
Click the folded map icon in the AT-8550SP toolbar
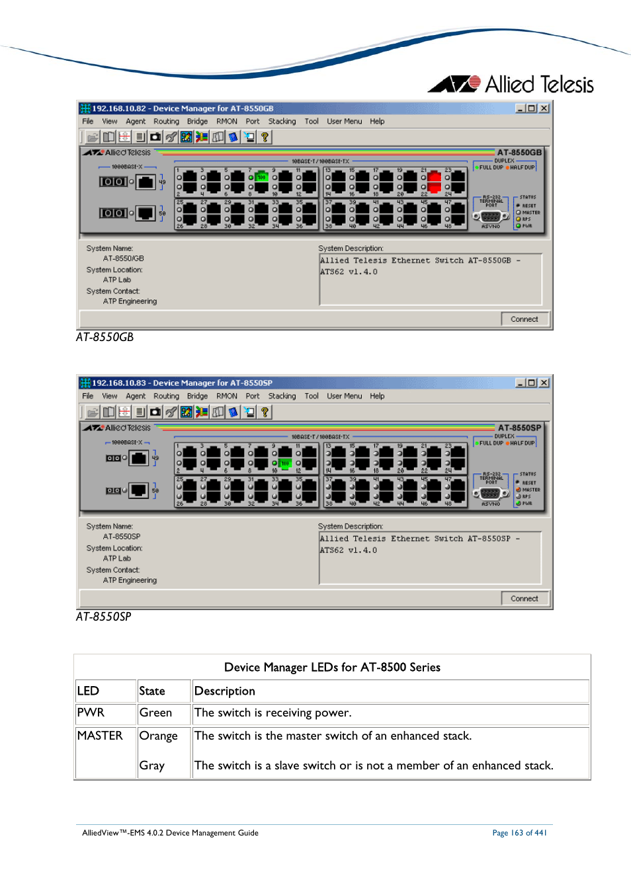point(218,412)
